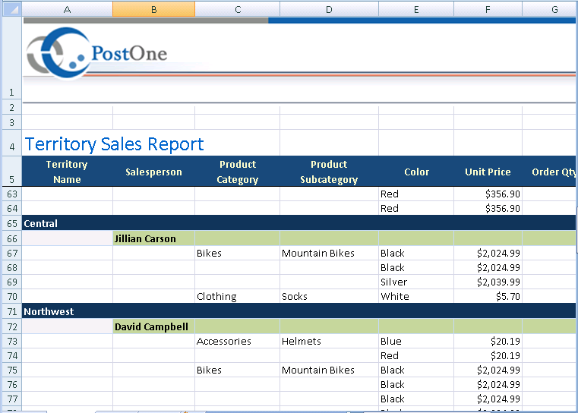Click the Territory Name column heading
This screenshot has width=578, height=413.
coord(67,172)
